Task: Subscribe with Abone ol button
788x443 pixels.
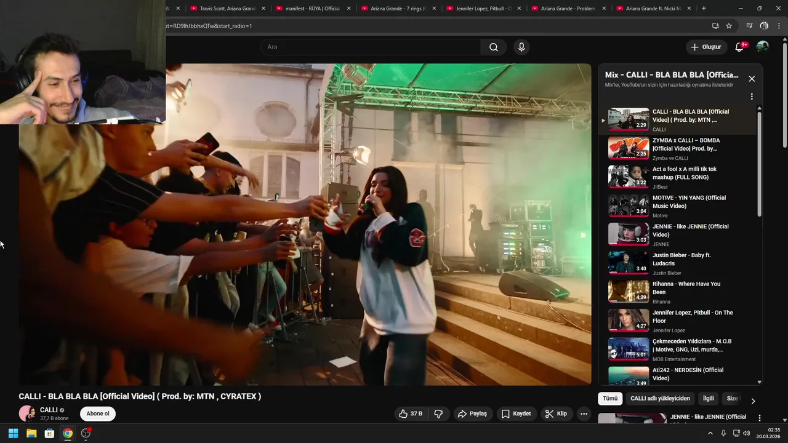Action: coord(98,413)
